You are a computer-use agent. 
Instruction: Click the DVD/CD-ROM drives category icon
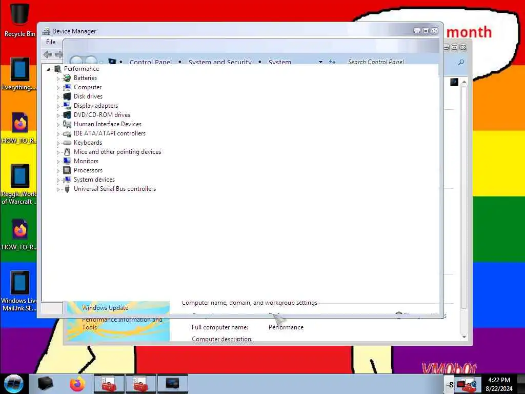[x=67, y=115]
